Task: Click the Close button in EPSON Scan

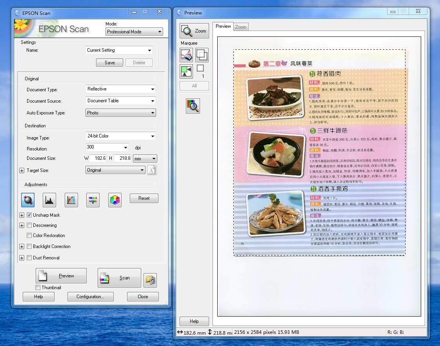Action: click(143, 297)
